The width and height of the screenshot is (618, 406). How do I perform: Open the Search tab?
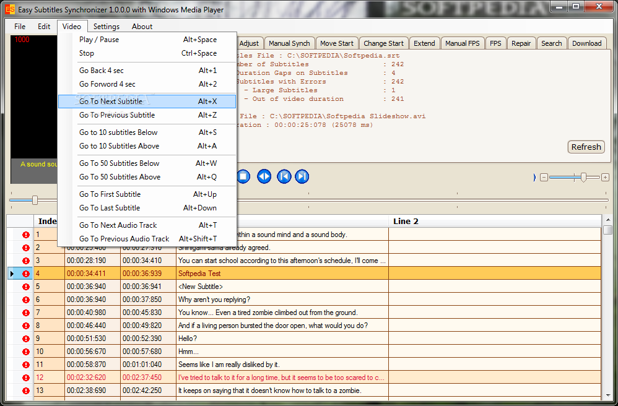tap(551, 43)
